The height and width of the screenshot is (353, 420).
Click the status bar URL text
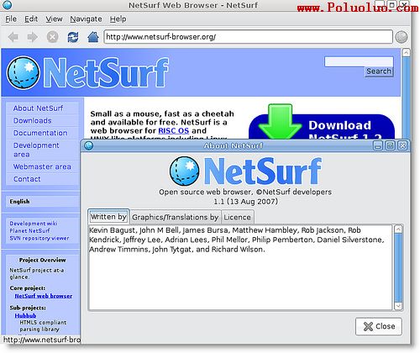tap(41, 340)
